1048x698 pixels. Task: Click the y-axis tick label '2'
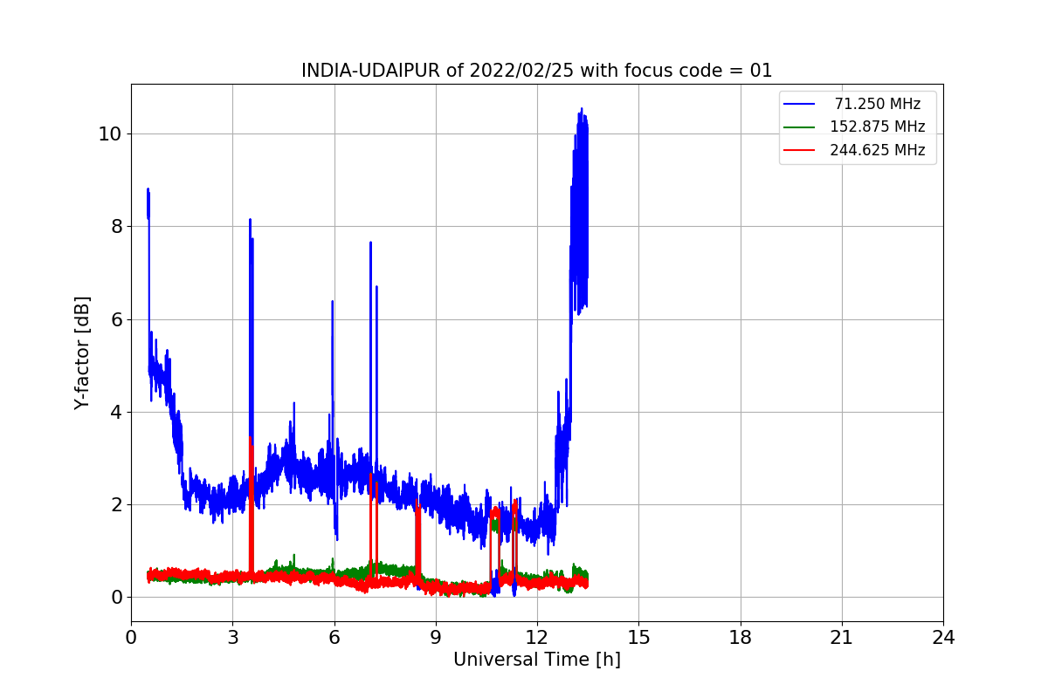[x=116, y=505]
